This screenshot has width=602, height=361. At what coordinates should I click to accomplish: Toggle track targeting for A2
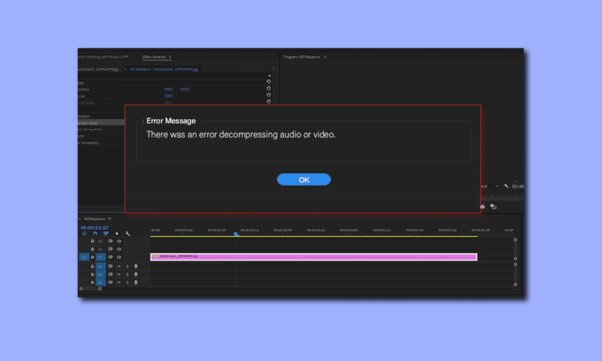(x=101, y=274)
